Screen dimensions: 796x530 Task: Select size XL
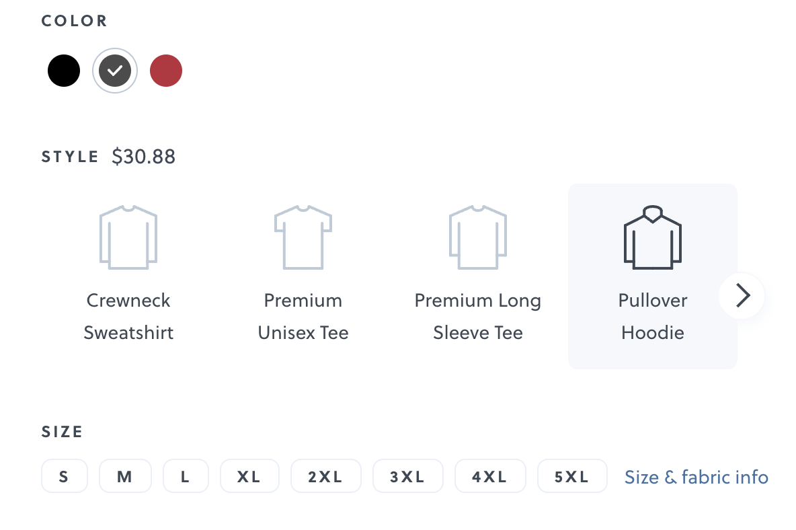pyautogui.click(x=249, y=477)
